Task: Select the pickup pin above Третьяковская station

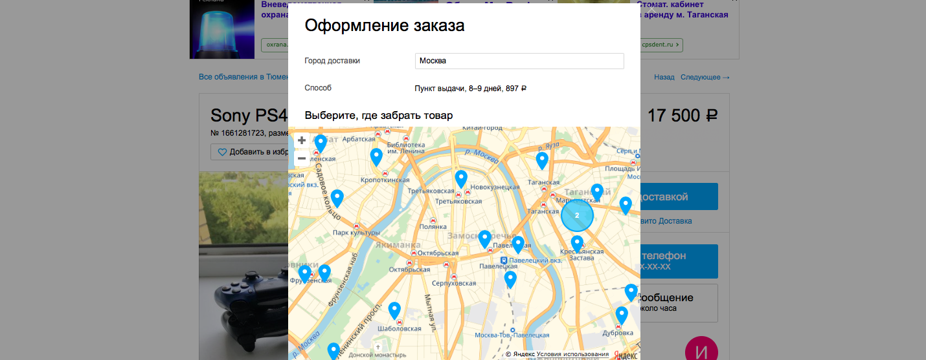Action: (461, 180)
